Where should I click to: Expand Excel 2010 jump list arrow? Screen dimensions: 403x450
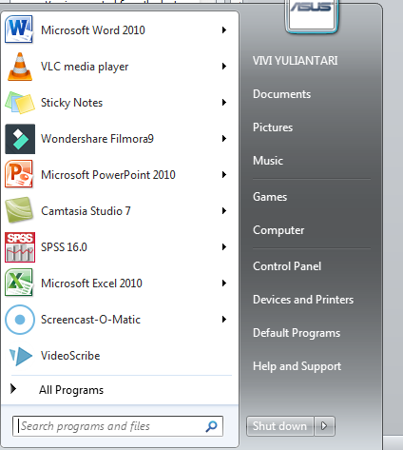pos(224,284)
